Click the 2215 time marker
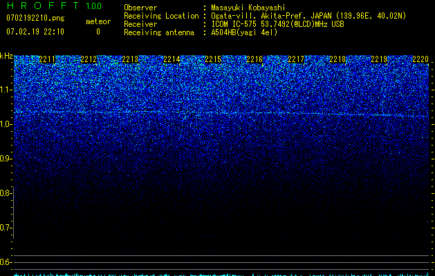The image size is (435, 276). [x=213, y=59]
